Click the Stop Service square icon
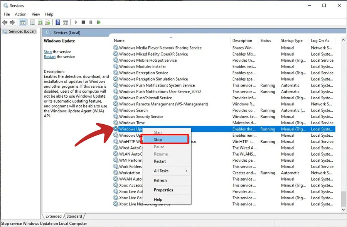This screenshot has width=347, height=227. [83, 22]
